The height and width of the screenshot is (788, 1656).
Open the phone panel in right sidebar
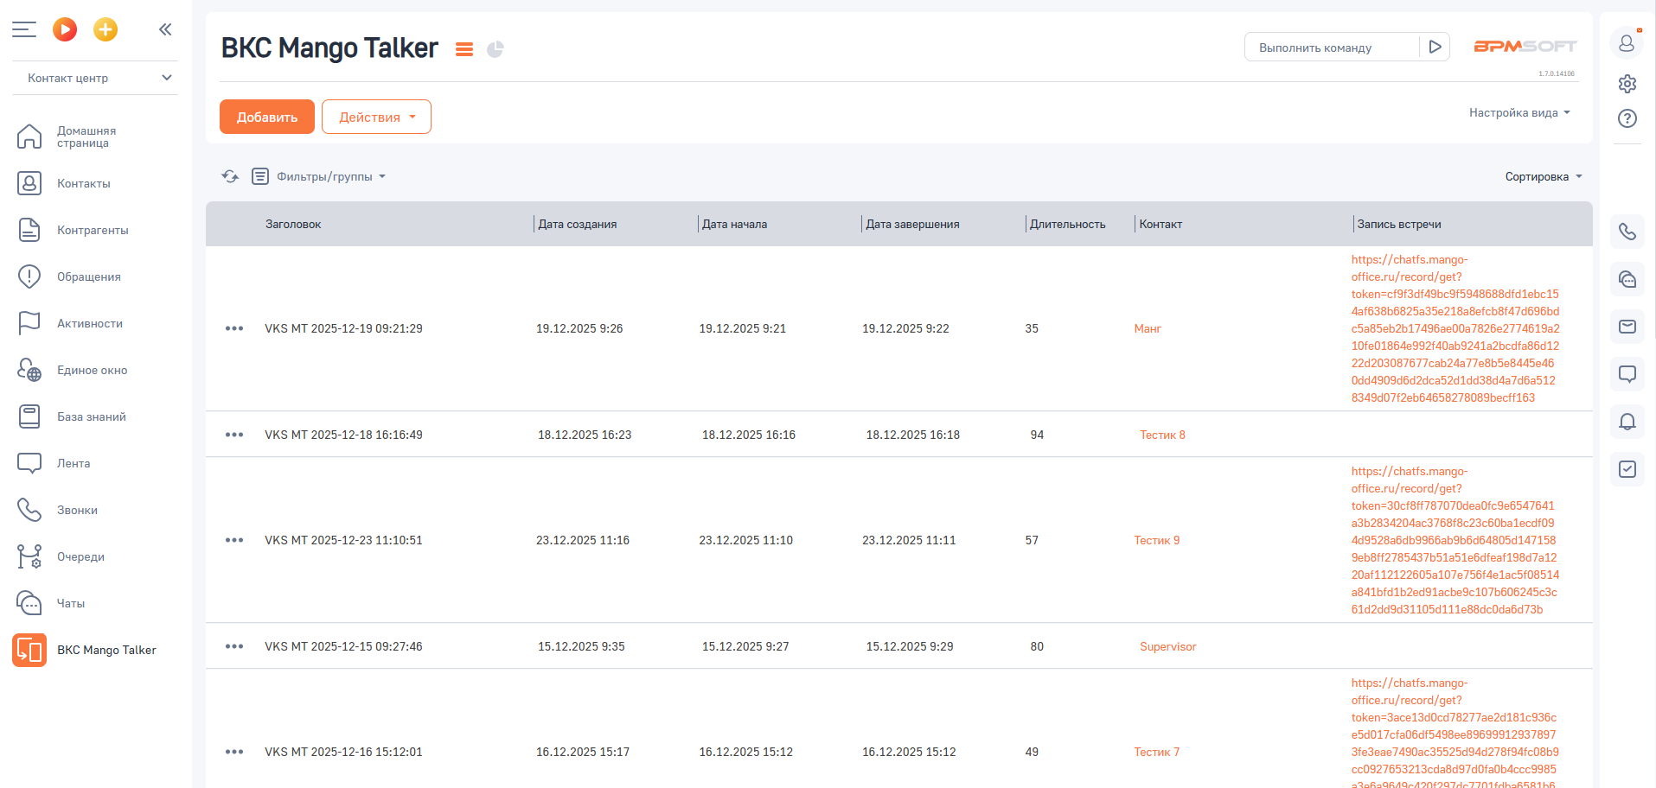click(x=1627, y=232)
